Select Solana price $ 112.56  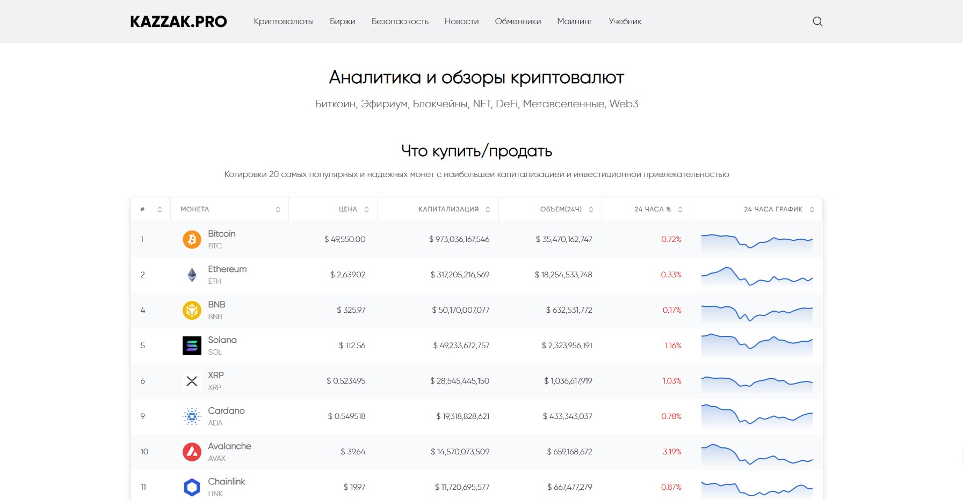(352, 345)
